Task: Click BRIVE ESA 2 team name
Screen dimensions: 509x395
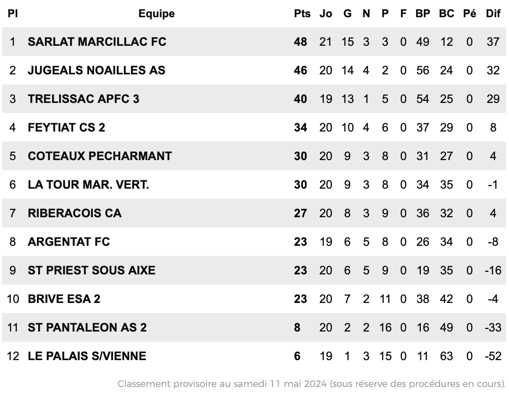Action: click(x=64, y=299)
